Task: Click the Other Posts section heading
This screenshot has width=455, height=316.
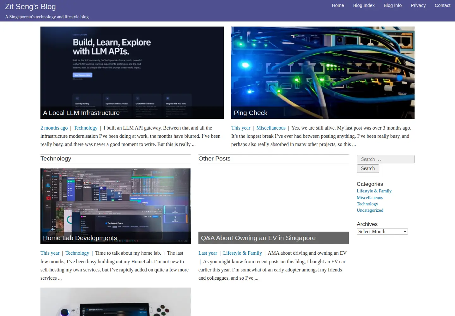Action: [214, 159]
